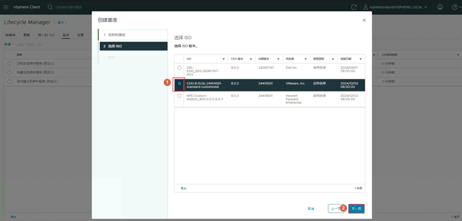Click the filter icon in 创建日期 column
The height and width of the screenshot is (221, 462).
coord(361,59)
